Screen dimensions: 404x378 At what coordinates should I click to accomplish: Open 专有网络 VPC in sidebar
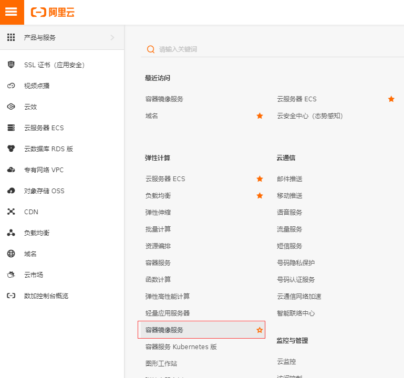[44, 170]
